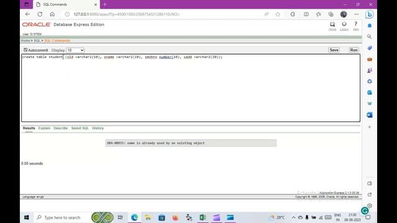Open sidebar Outlook icon
Screen dimensions: 397x223
[370, 92]
